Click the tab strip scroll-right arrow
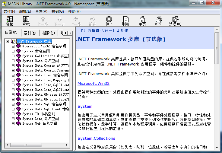 70,33
